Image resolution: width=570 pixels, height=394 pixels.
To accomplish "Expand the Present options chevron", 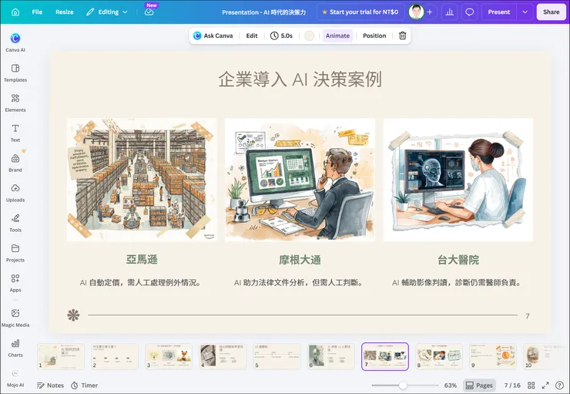I will coord(525,12).
